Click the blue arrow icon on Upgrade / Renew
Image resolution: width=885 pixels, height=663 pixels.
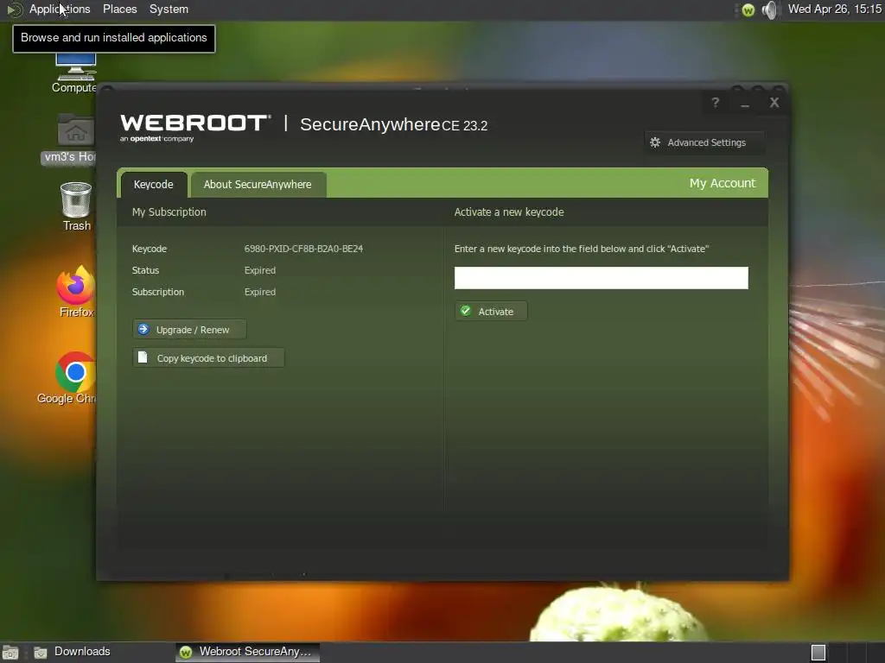coord(143,329)
